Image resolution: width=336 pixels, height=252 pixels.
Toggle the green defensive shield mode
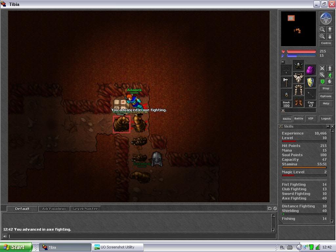pyautogui.click(x=322, y=81)
